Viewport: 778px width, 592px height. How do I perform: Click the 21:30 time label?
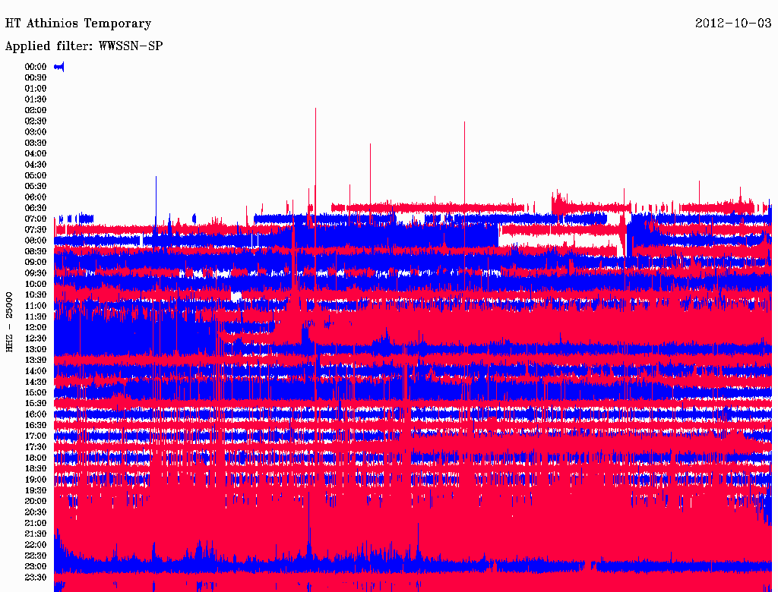pos(36,534)
